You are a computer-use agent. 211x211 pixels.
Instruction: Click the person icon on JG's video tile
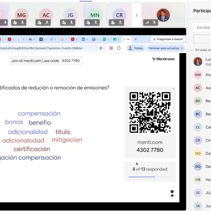(64, 23)
